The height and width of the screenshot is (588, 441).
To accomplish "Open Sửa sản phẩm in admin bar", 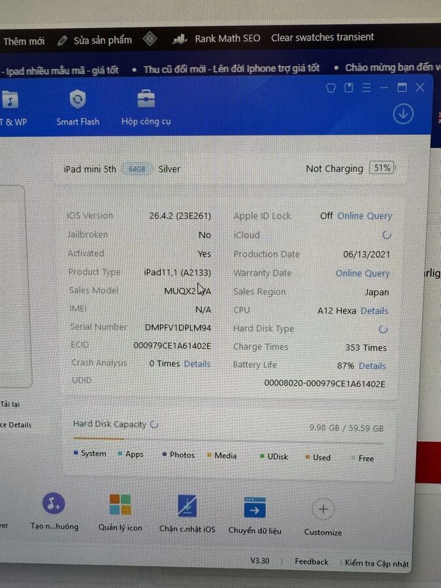I will pyautogui.click(x=103, y=40).
